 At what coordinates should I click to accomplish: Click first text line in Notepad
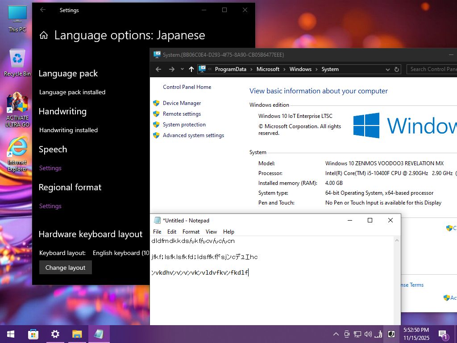pos(193,241)
